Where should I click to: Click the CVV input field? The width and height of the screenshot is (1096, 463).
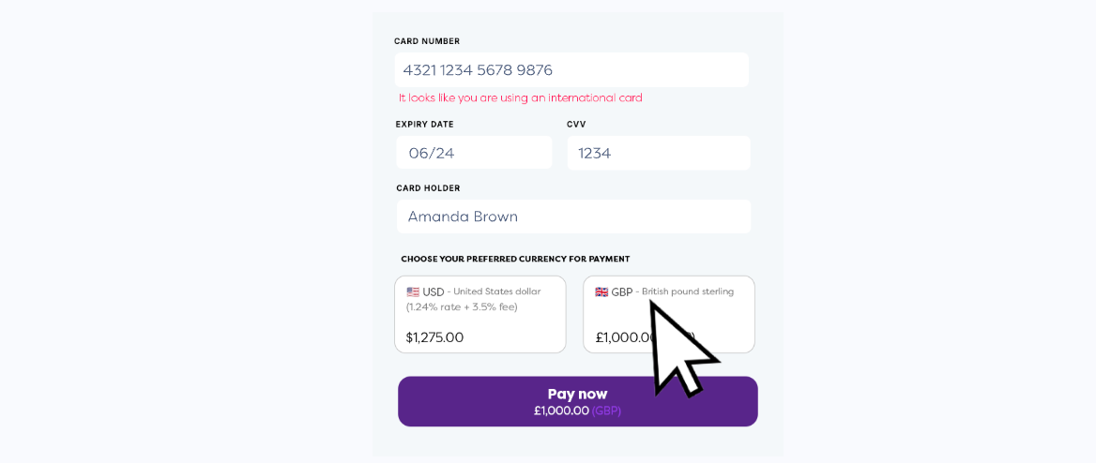click(x=658, y=153)
